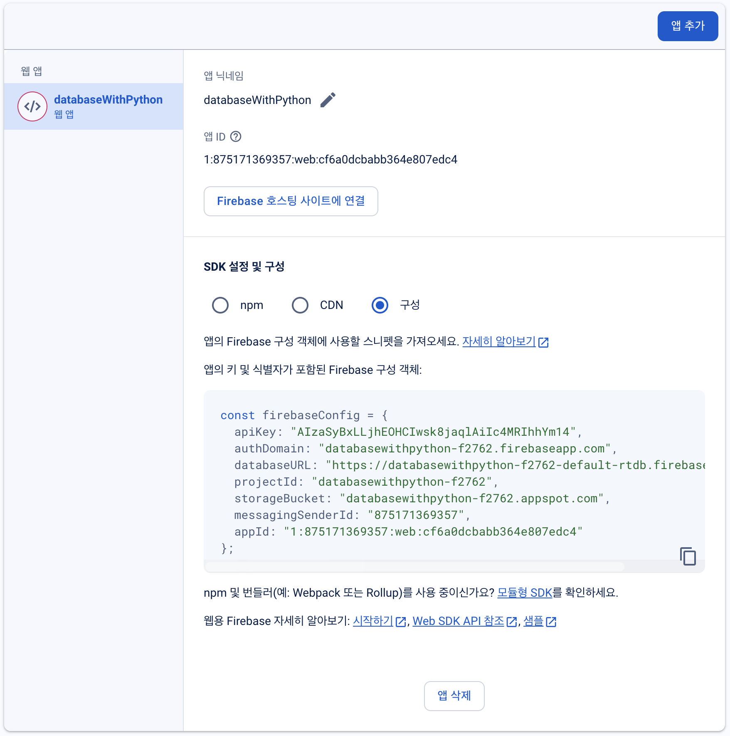The width and height of the screenshot is (730, 736).
Task: Open the 자세히 알아보기 link
Action: [x=499, y=341]
